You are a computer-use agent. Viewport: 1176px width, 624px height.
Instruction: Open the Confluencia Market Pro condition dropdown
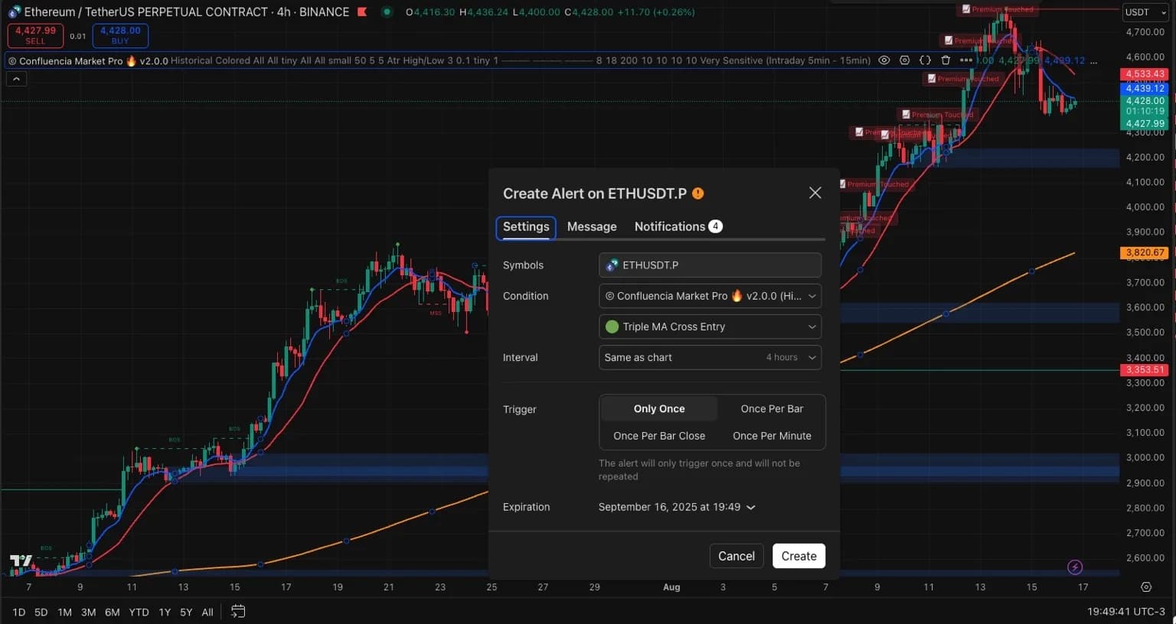(710, 296)
